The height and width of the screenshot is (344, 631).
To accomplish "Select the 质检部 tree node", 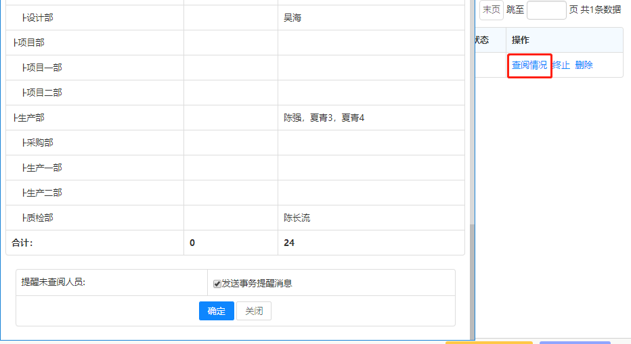I will coord(40,218).
